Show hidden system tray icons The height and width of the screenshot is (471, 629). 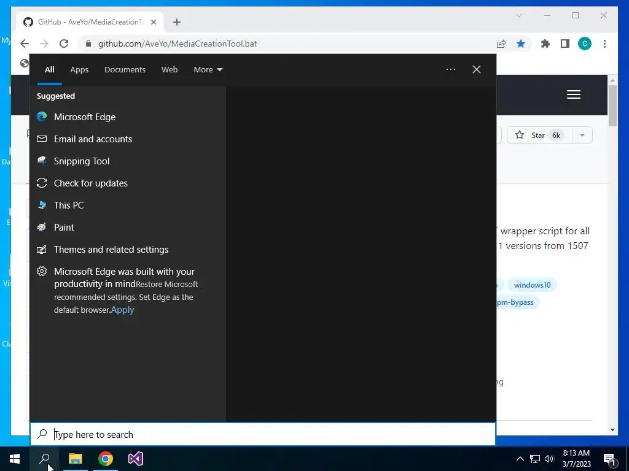point(520,459)
